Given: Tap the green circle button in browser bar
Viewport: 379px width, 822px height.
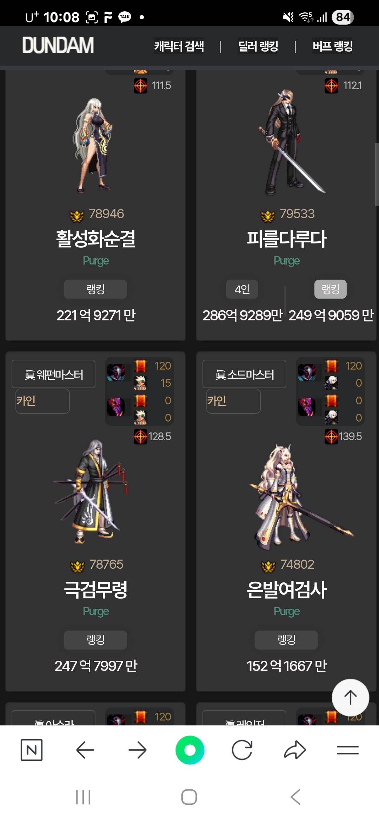Looking at the screenshot, I should pyautogui.click(x=190, y=750).
